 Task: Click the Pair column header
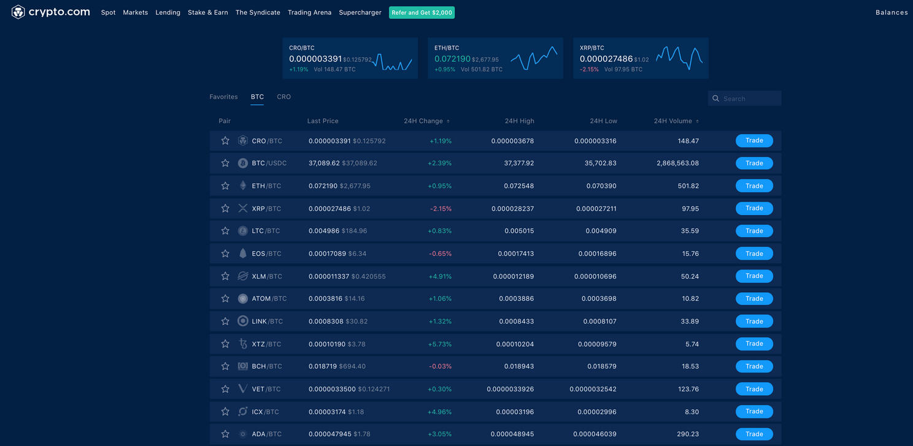click(225, 121)
